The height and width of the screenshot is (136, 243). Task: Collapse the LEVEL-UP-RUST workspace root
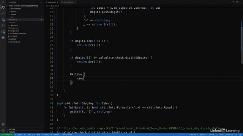(x=23, y=6)
